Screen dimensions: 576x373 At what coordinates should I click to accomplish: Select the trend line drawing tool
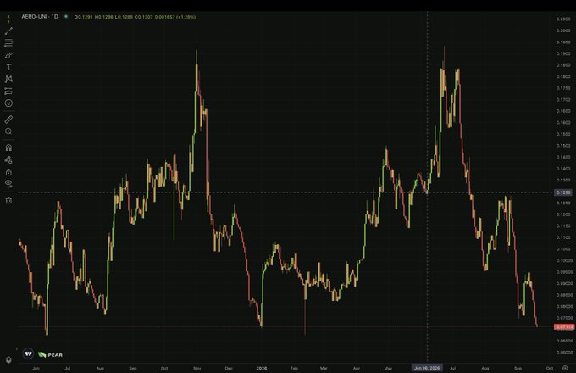[8, 31]
